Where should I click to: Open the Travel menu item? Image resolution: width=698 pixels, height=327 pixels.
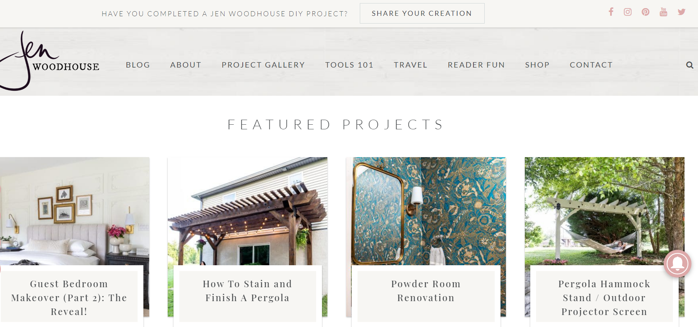[x=410, y=65]
